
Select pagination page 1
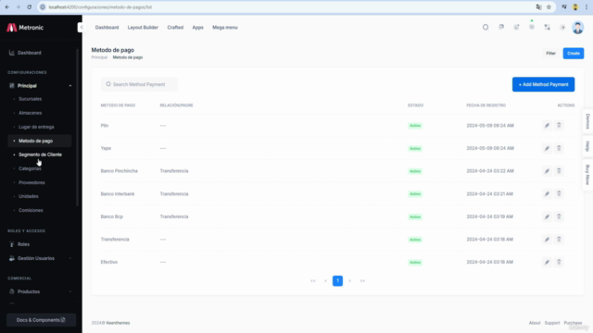[x=337, y=281]
